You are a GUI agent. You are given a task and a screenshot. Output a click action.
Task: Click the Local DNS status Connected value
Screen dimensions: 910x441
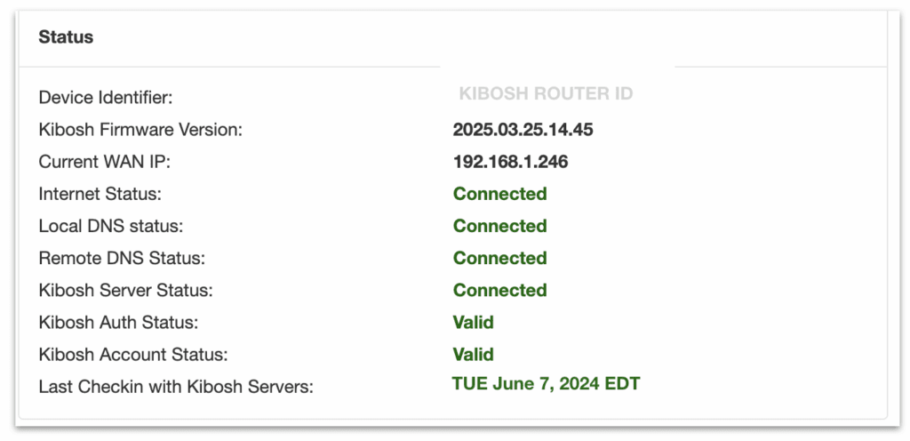[x=499, y=226]
